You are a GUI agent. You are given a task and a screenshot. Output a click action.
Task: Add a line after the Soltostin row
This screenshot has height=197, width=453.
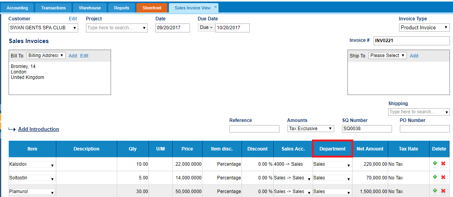[435, 177]
